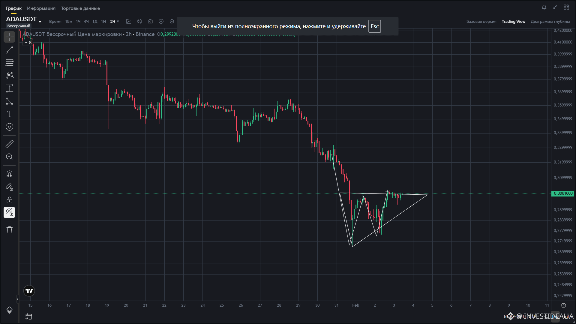
Task: Expand the ADAUSDT symbol dropdown
Action: pyautogui.click(x=40, y=22)
